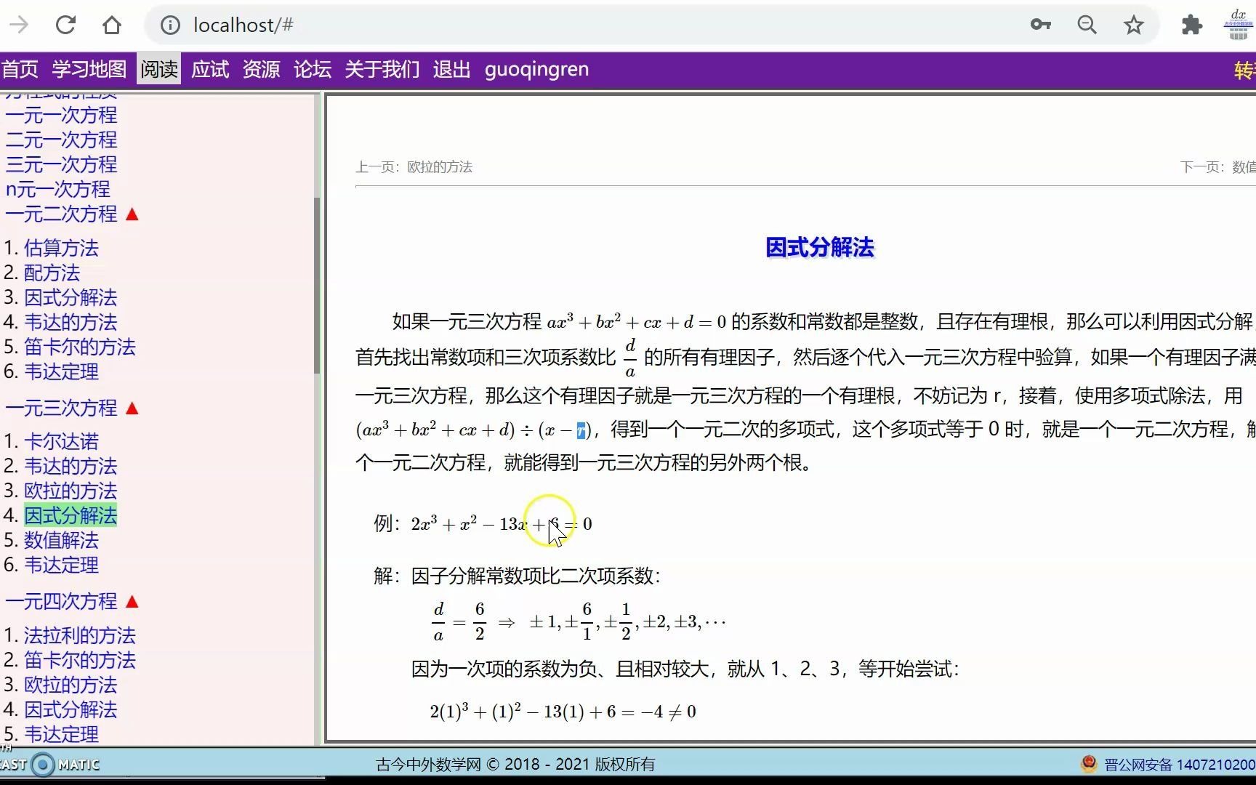Open the browser home page
This screenshot has width=1256, height=785.
point(112,24)
